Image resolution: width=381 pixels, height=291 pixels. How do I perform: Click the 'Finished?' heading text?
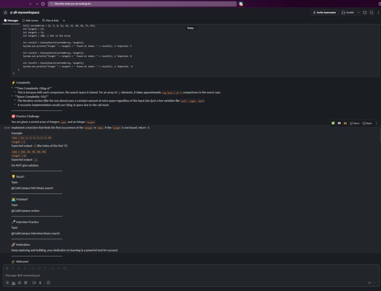coord(22,200)
